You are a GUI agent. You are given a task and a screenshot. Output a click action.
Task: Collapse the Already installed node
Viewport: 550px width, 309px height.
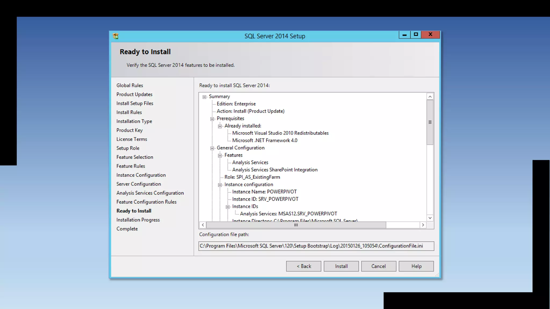220,126
